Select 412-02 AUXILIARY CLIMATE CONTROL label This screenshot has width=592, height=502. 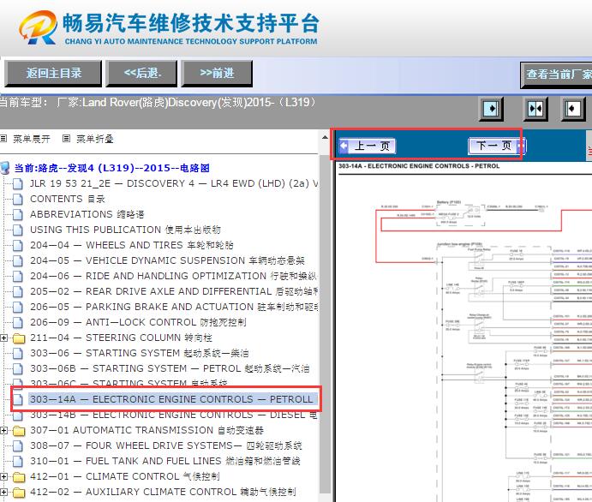163,493
